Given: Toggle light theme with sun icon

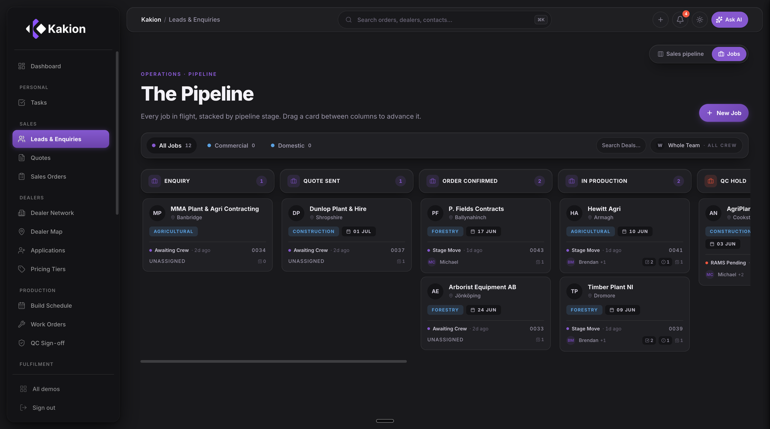Looking at the screenshot, I should point(700,20).
